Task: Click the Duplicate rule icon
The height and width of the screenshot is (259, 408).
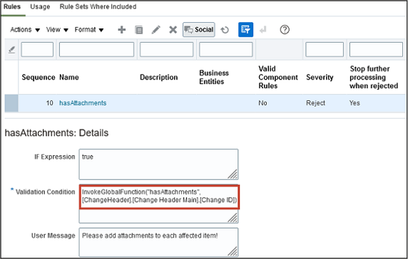Action: (138, 30)
